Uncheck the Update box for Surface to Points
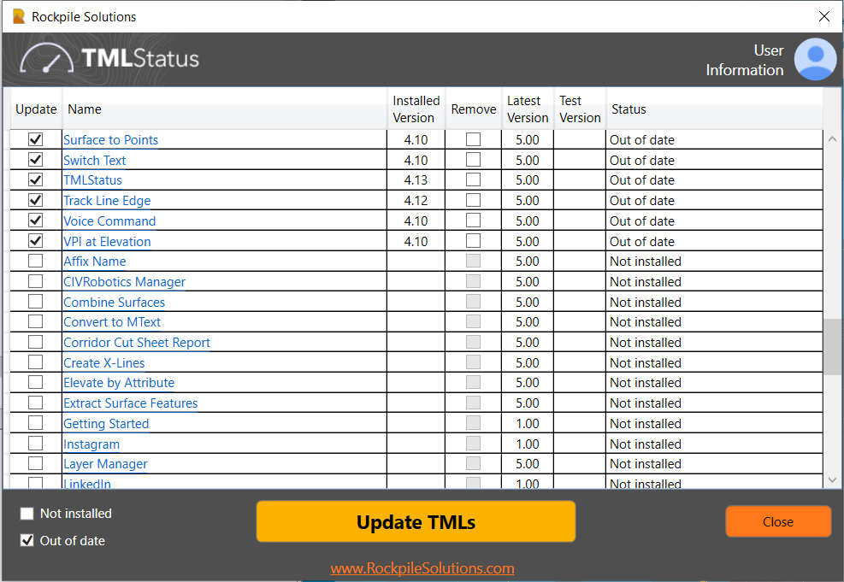This screenshot has height=582, width=844. click(x=35, y=139)
